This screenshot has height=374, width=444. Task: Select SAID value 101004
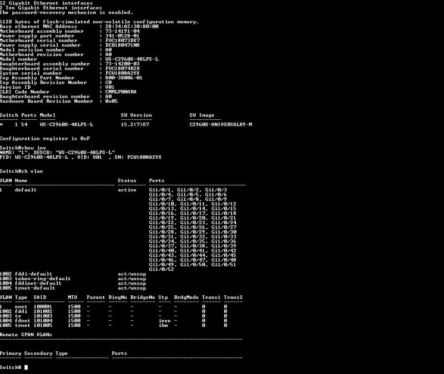[43, 321]
